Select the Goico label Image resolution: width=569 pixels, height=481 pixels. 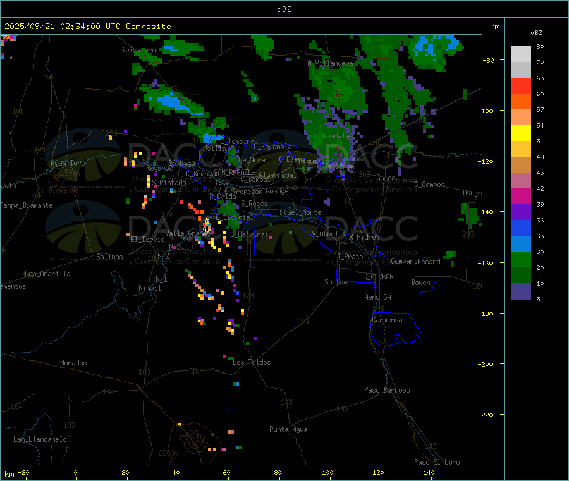pyautogui.click(x=386, y=178)
